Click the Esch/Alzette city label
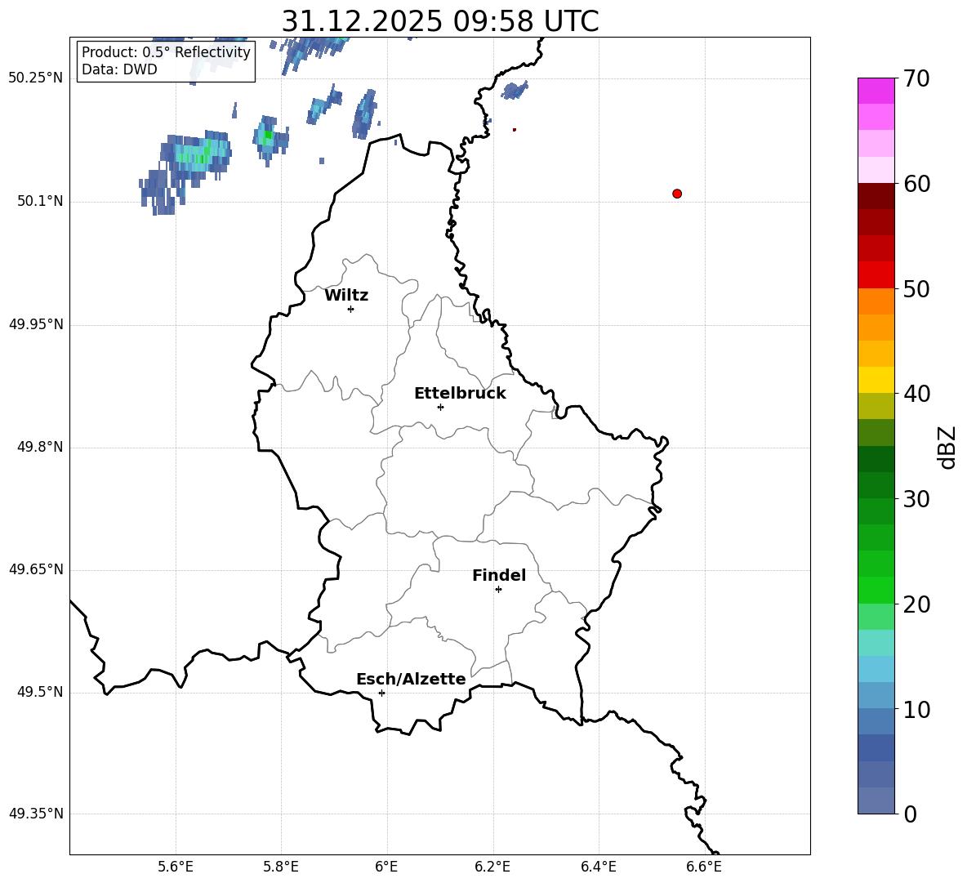Image resolution: width=967 pixels, height=883 pixels. [411, 680]
